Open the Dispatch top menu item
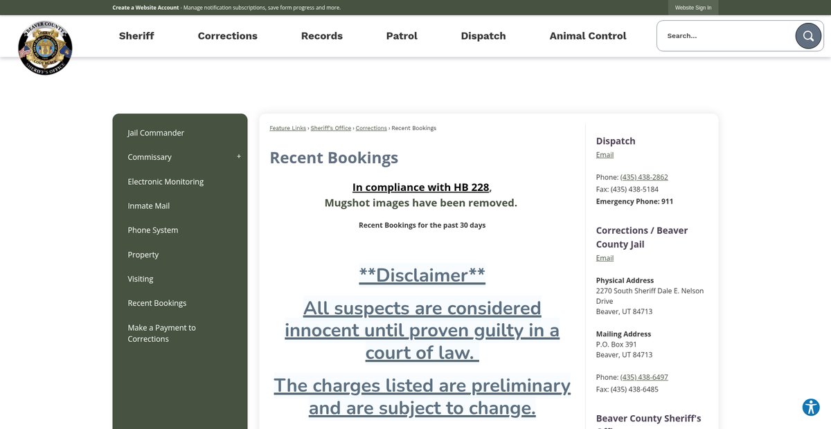 click(x=483, y=36)
